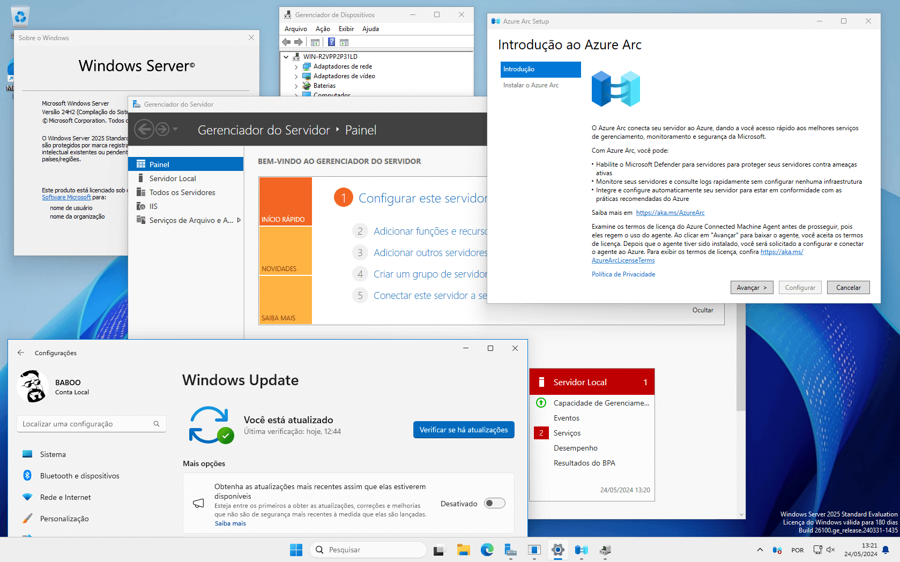The width and height of the screenshot is (900, 562).
Task: Click Verificar se há atualizações button
Action: [464, 430]
